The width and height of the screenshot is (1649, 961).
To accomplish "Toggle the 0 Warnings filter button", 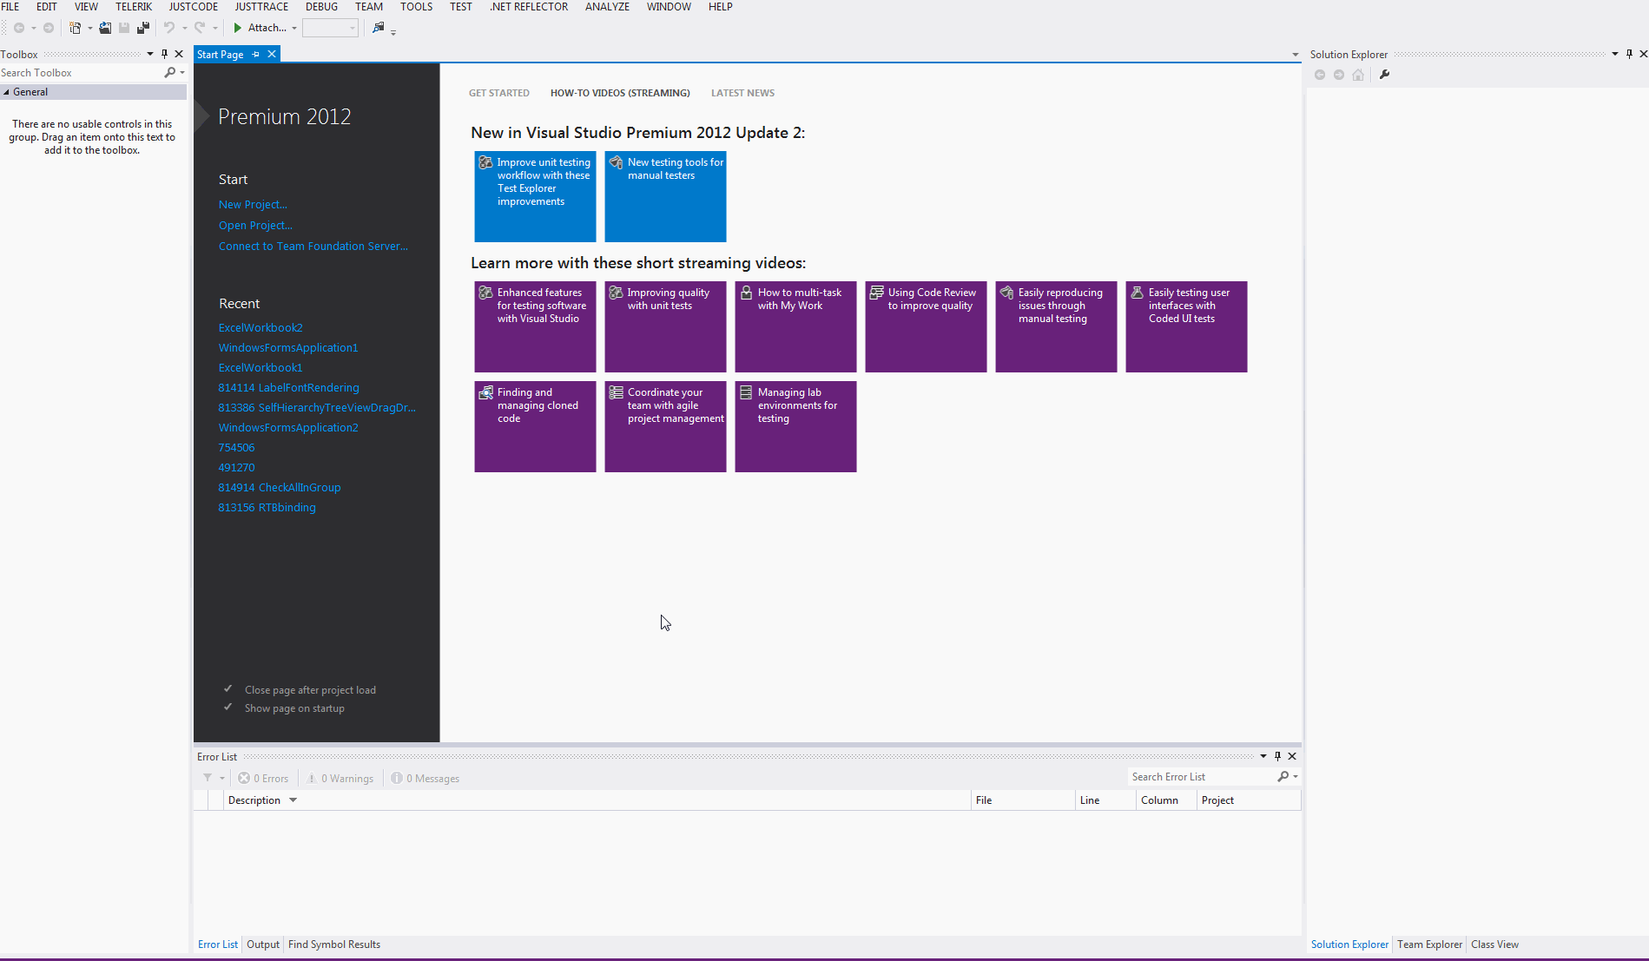I will click(x=340, y=779).
